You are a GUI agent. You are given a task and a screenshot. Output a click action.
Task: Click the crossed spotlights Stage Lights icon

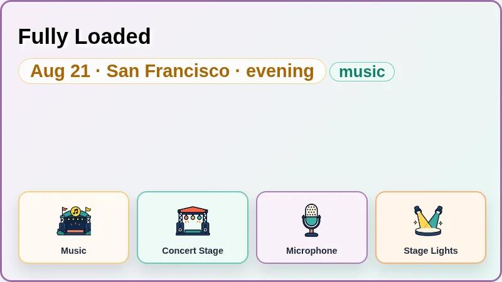429,221
